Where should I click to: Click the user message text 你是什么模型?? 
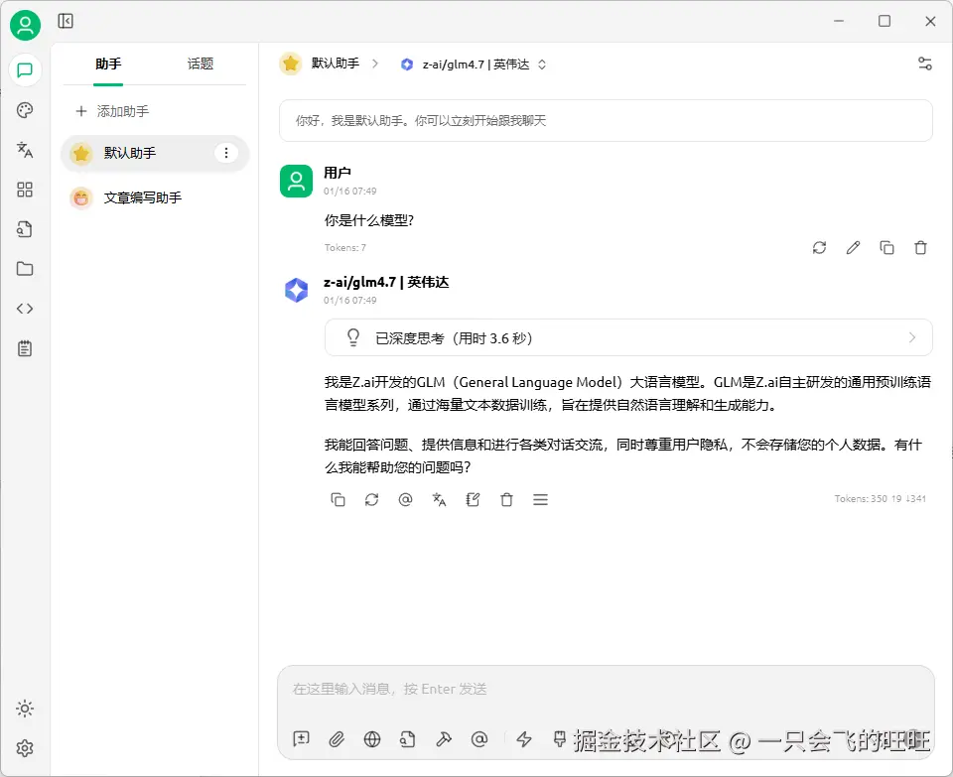(369, 220)
